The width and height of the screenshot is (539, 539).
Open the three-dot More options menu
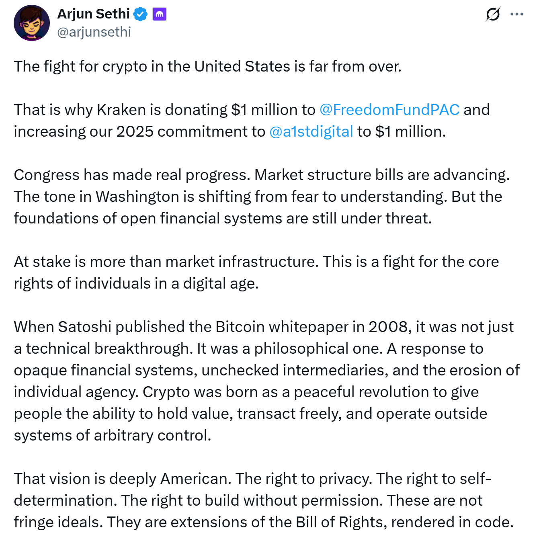pos(516,14)
